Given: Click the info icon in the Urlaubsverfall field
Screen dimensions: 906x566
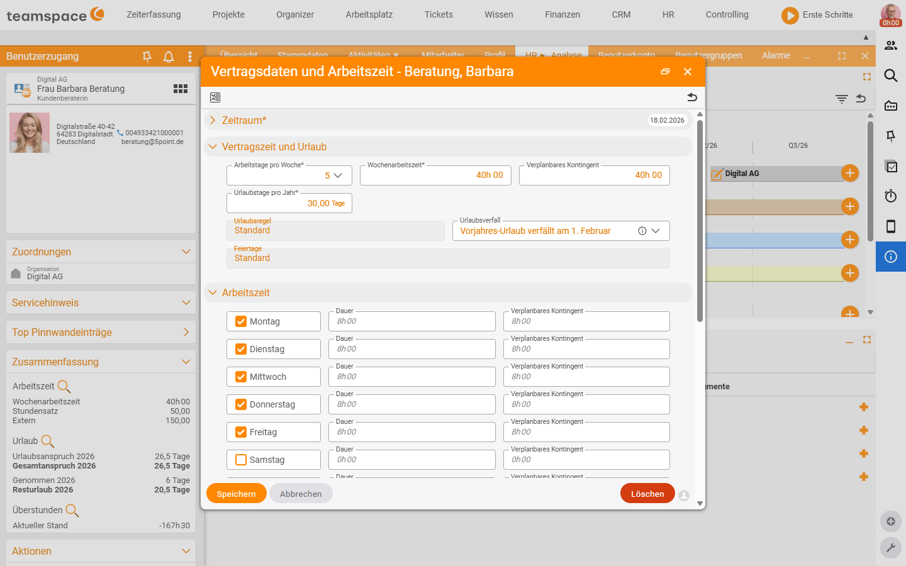Looking at the screenshot, I should [x=642, y=231].
